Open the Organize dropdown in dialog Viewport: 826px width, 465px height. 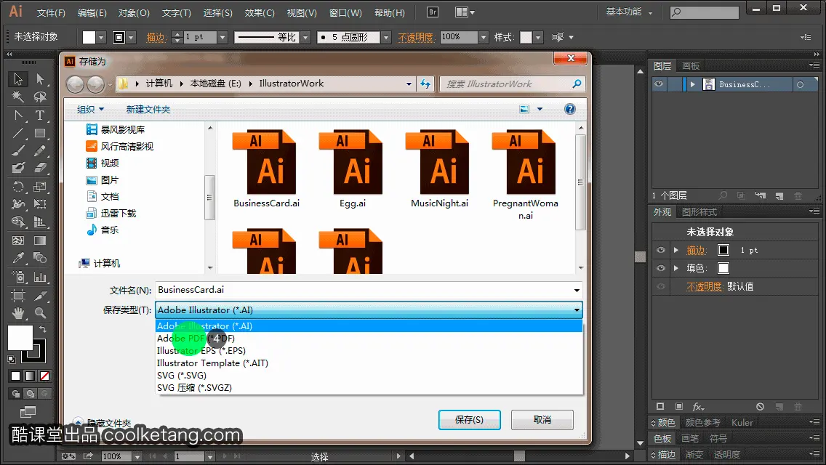click(91, 109)
